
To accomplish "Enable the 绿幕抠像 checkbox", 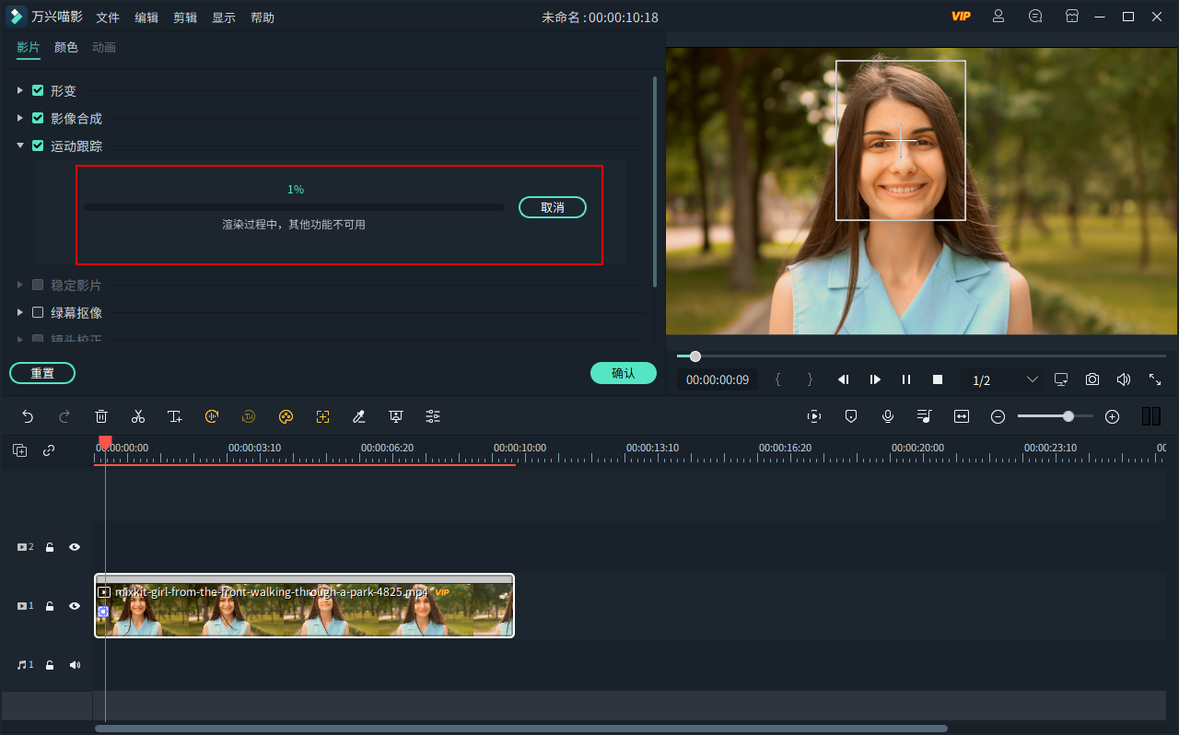I will (38, 312).
